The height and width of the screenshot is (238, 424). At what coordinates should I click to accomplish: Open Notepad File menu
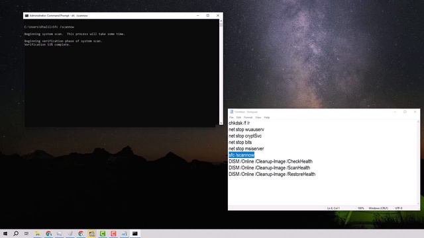[231, 118]
